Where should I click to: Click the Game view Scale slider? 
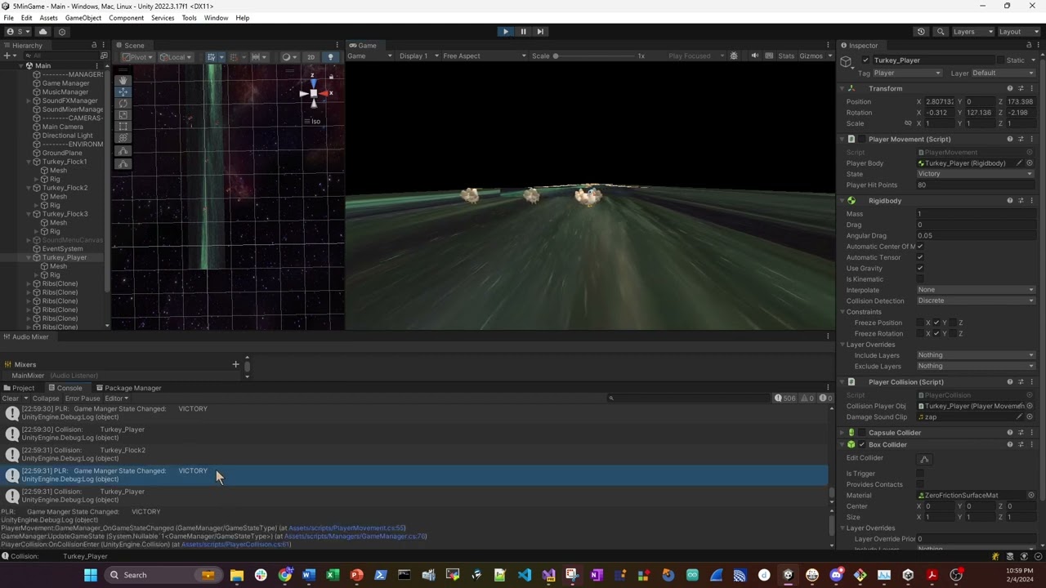pyautogui.click(x=597, y=56)
